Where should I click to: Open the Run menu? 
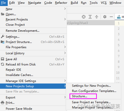click(84, 3)
